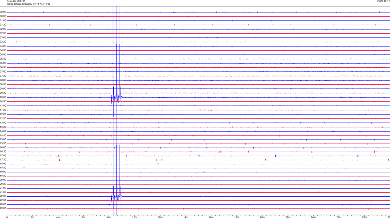
Task: Choose the 08:00 time label
Action: [x=3, y=80]
